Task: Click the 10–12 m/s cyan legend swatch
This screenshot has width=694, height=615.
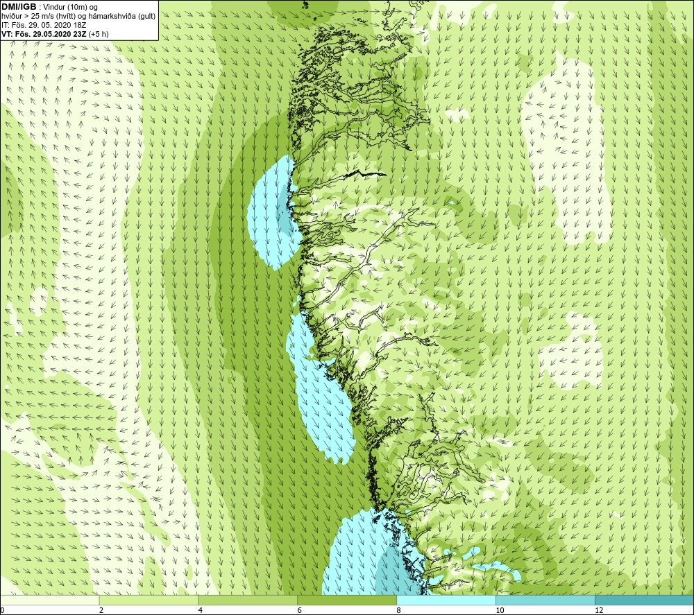Action: pyautogui.click(x=545, y=600)
